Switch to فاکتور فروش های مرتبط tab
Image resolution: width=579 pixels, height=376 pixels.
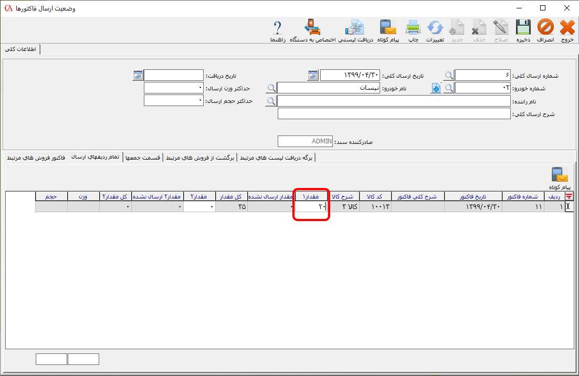coord(36,157)
